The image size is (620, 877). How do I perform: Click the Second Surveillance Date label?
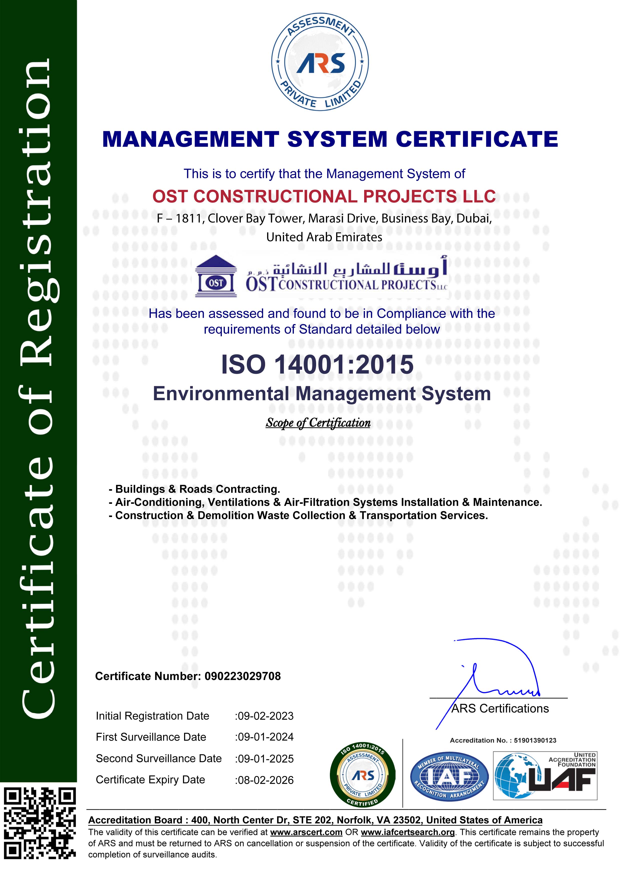tap(159, 758)
